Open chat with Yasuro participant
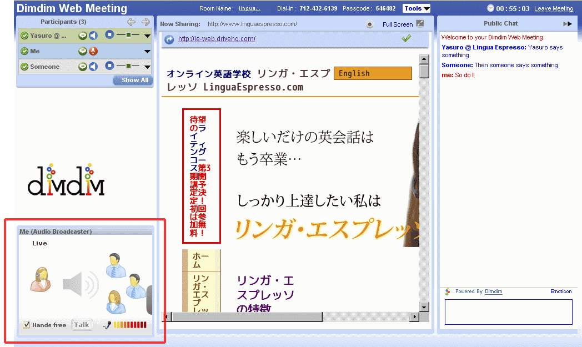Screen dimensions: 582x347 click(82, 36)
